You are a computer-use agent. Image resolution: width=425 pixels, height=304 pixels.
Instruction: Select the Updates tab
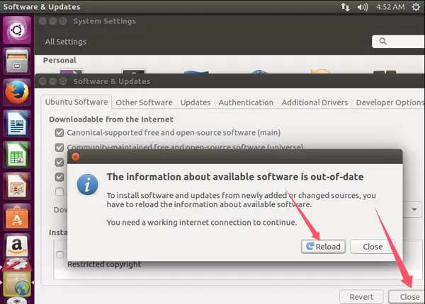click(195, 103)
